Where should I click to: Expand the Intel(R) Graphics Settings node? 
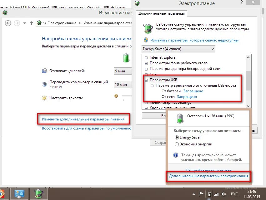146,103
